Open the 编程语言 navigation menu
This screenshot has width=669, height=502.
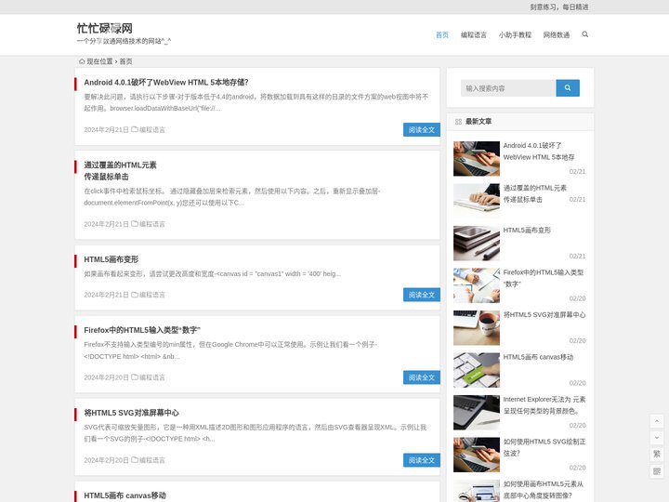(x=474, y=35)
